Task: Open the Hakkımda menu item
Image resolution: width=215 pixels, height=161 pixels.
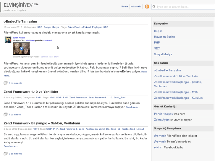Action: tap(136, 6)
